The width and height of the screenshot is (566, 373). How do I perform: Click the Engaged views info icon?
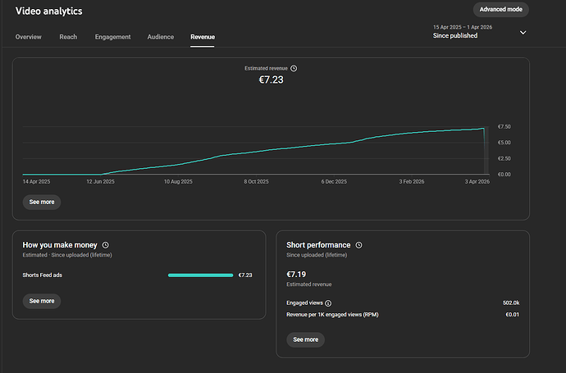[328, 303]
